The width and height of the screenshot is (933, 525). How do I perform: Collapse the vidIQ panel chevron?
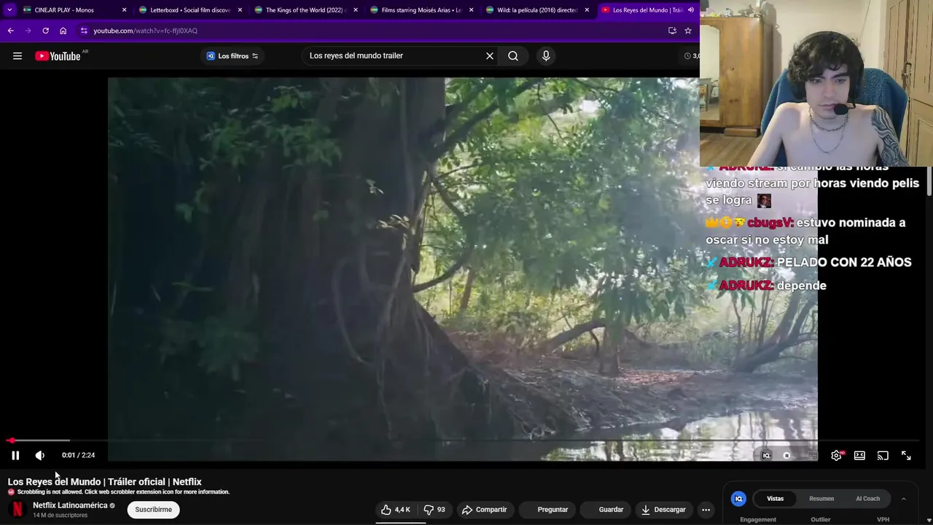point(903,499)
